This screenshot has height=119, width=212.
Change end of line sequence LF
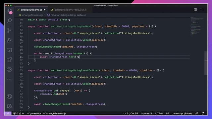pyautogui.click(x=167, y=113)
